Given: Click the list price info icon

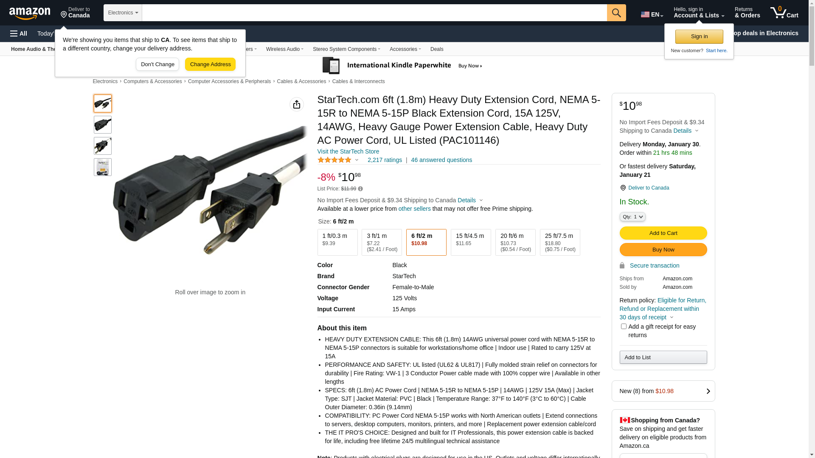Looking at the screenshot, I should 360,189.
